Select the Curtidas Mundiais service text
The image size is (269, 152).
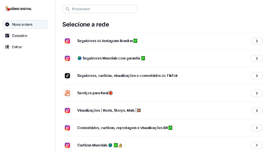point(92,145)
